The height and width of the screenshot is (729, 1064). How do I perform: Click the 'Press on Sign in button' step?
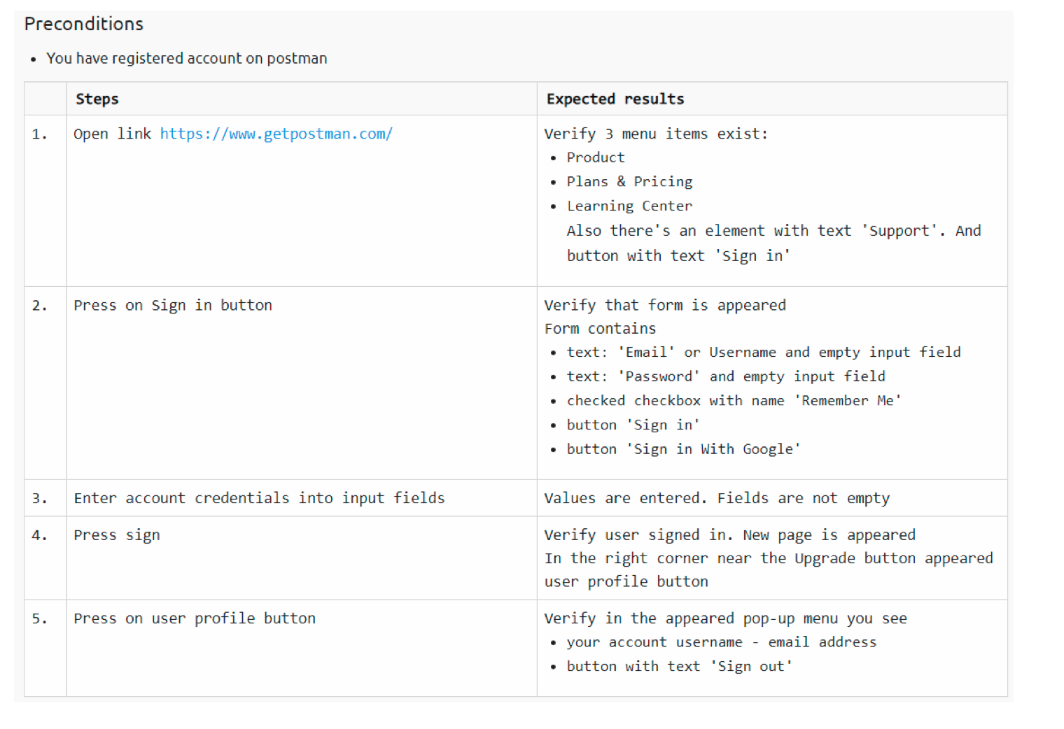(x=173, y=305)
